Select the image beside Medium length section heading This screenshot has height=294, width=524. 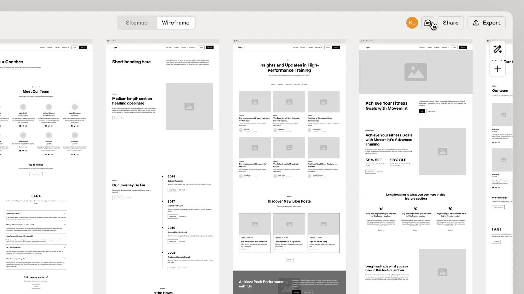[189, 106]
